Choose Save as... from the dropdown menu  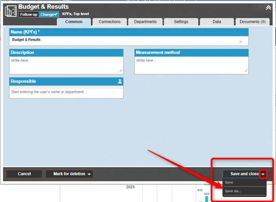233,191
